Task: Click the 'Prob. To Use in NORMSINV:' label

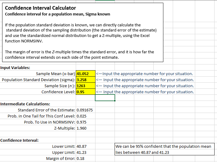Action: point(49,122)
